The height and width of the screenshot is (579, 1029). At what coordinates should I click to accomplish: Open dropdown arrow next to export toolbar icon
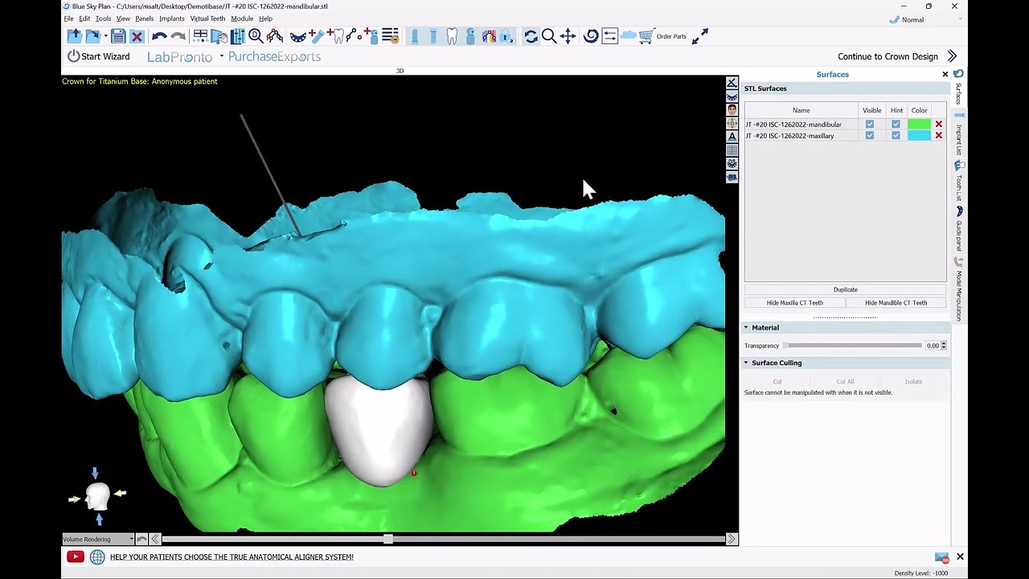click(x=105, y=36)
